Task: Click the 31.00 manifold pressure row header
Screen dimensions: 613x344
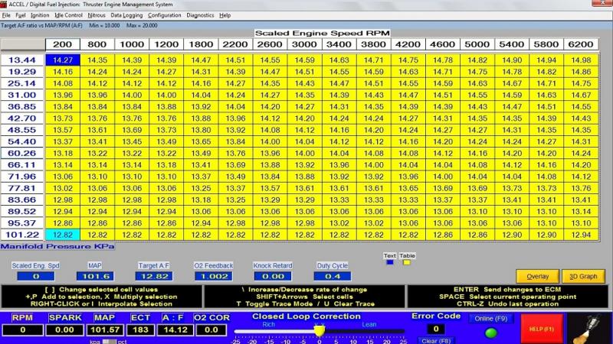Action: [x=22, y=95]
